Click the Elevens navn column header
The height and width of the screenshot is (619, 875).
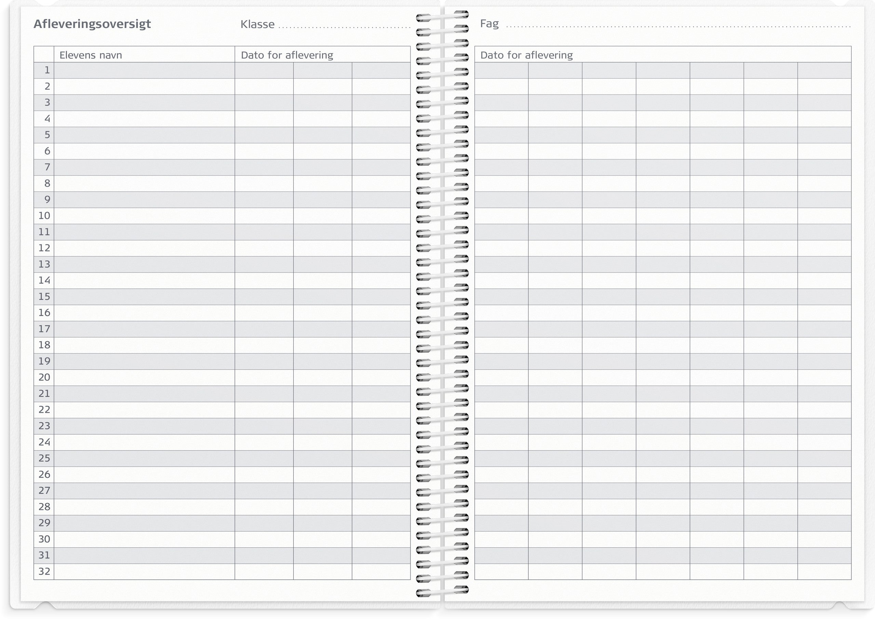coord(91,55)
